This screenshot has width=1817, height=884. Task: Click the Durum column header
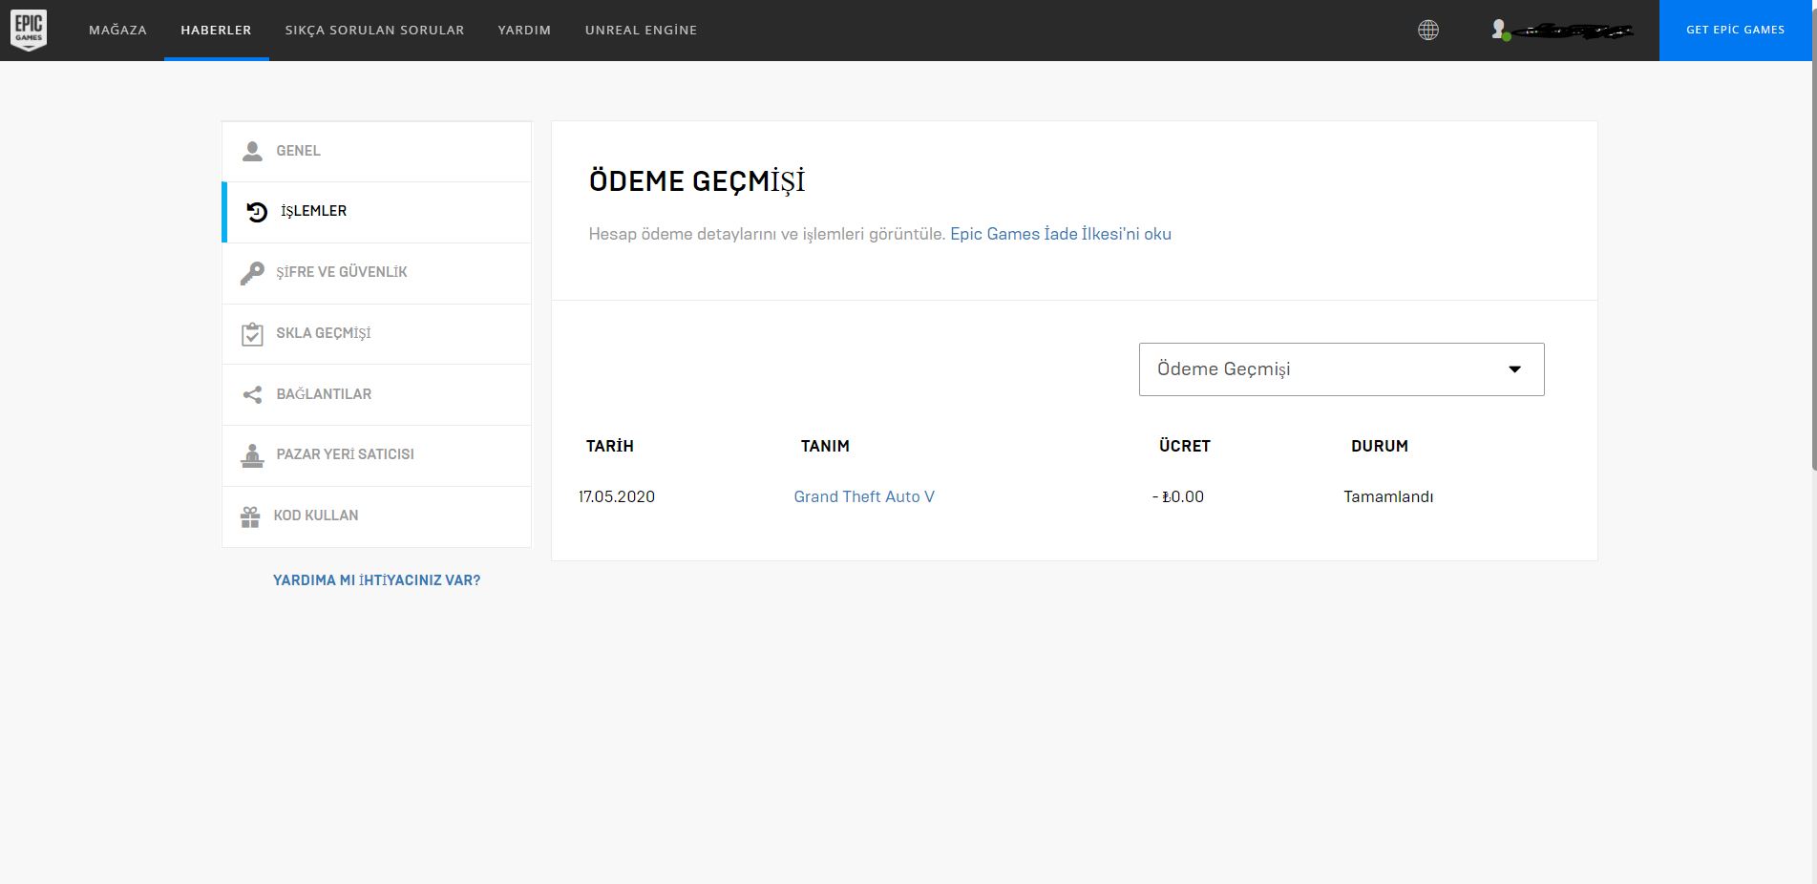click(1380, 446)
